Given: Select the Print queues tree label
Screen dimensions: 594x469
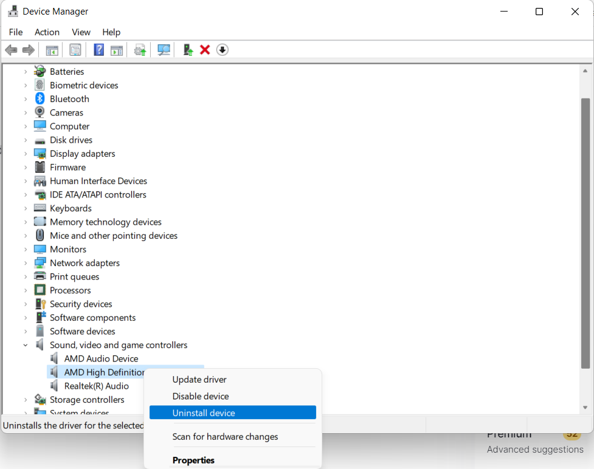Looking at the screenshot, I should coord(75,276).
